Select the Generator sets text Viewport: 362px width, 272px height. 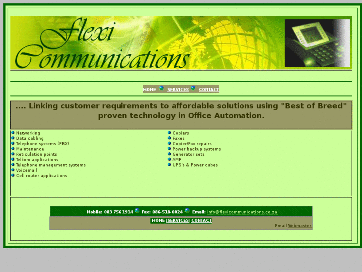click(x=188, y=154)
